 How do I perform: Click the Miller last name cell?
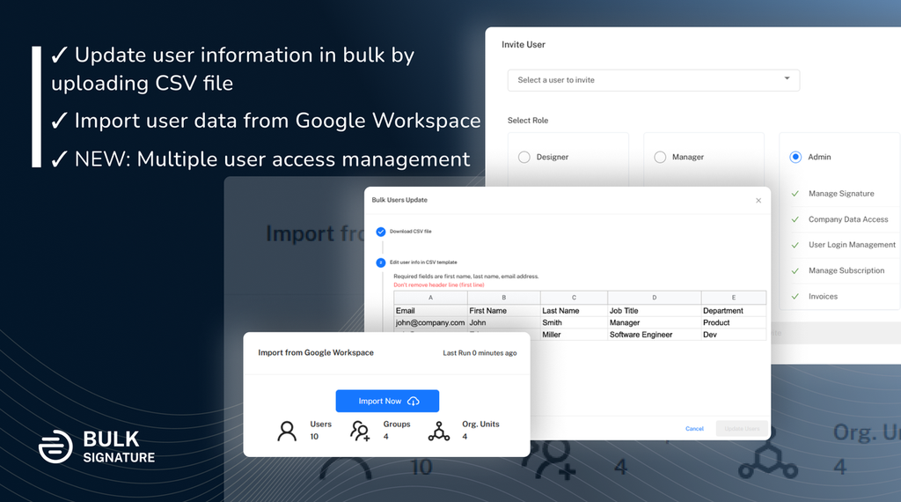[x=574, y=335]
